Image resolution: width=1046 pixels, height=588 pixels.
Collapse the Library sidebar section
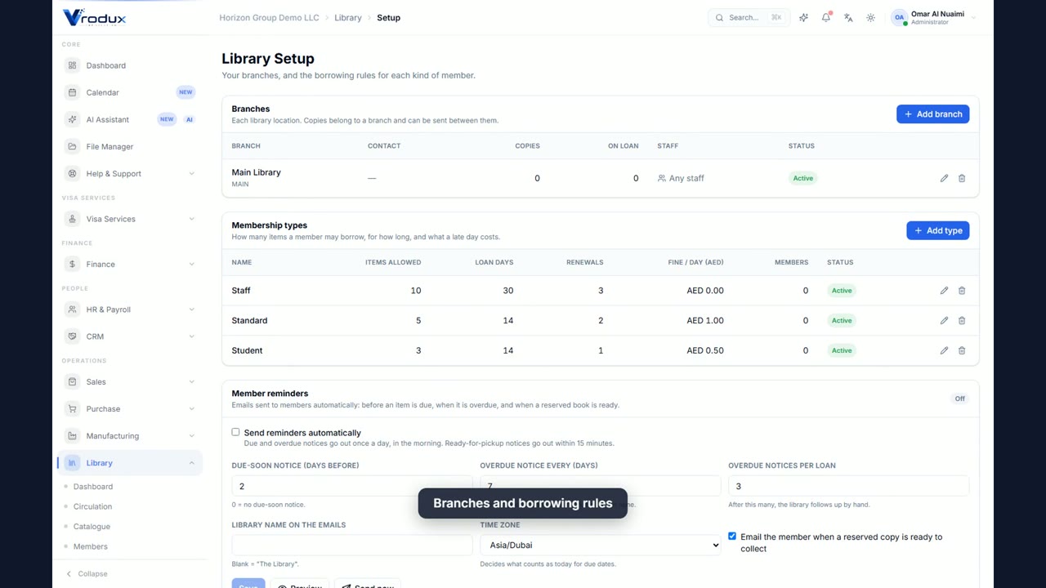tap(130, 463)
